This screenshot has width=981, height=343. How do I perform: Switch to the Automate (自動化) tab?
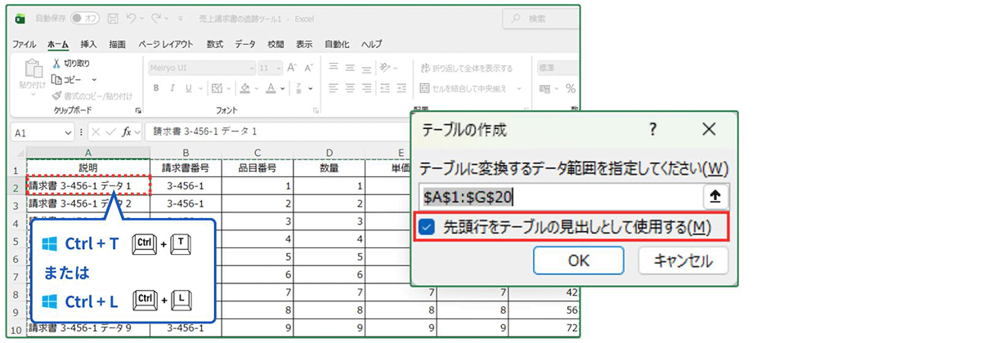pyautogui.click(x=337, y=44)
